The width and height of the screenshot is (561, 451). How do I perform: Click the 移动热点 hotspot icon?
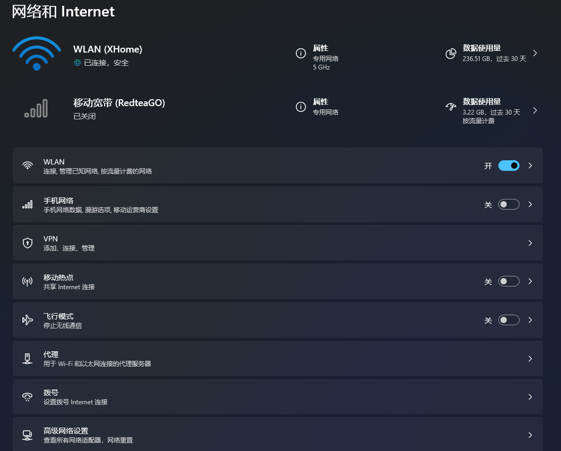coord(27,281)
